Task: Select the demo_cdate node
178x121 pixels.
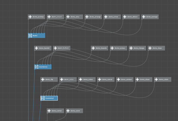Action: (163, 80)
